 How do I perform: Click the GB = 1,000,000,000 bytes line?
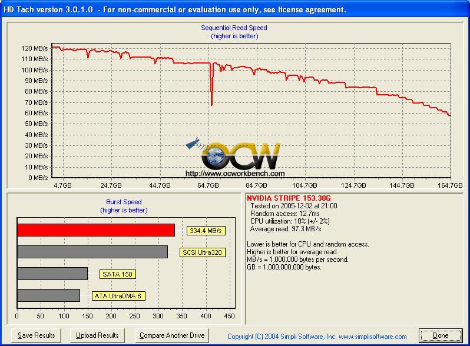284,267
